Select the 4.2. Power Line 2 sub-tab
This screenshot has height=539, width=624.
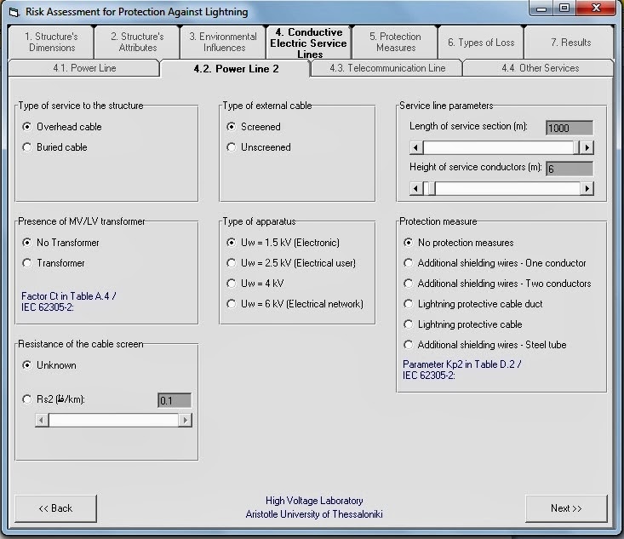[236, 68]
